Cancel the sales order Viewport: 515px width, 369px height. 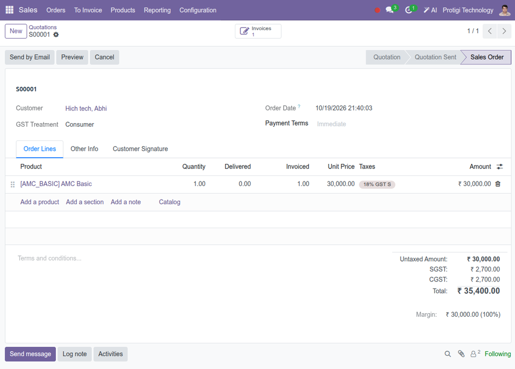[x=105, y=57]
